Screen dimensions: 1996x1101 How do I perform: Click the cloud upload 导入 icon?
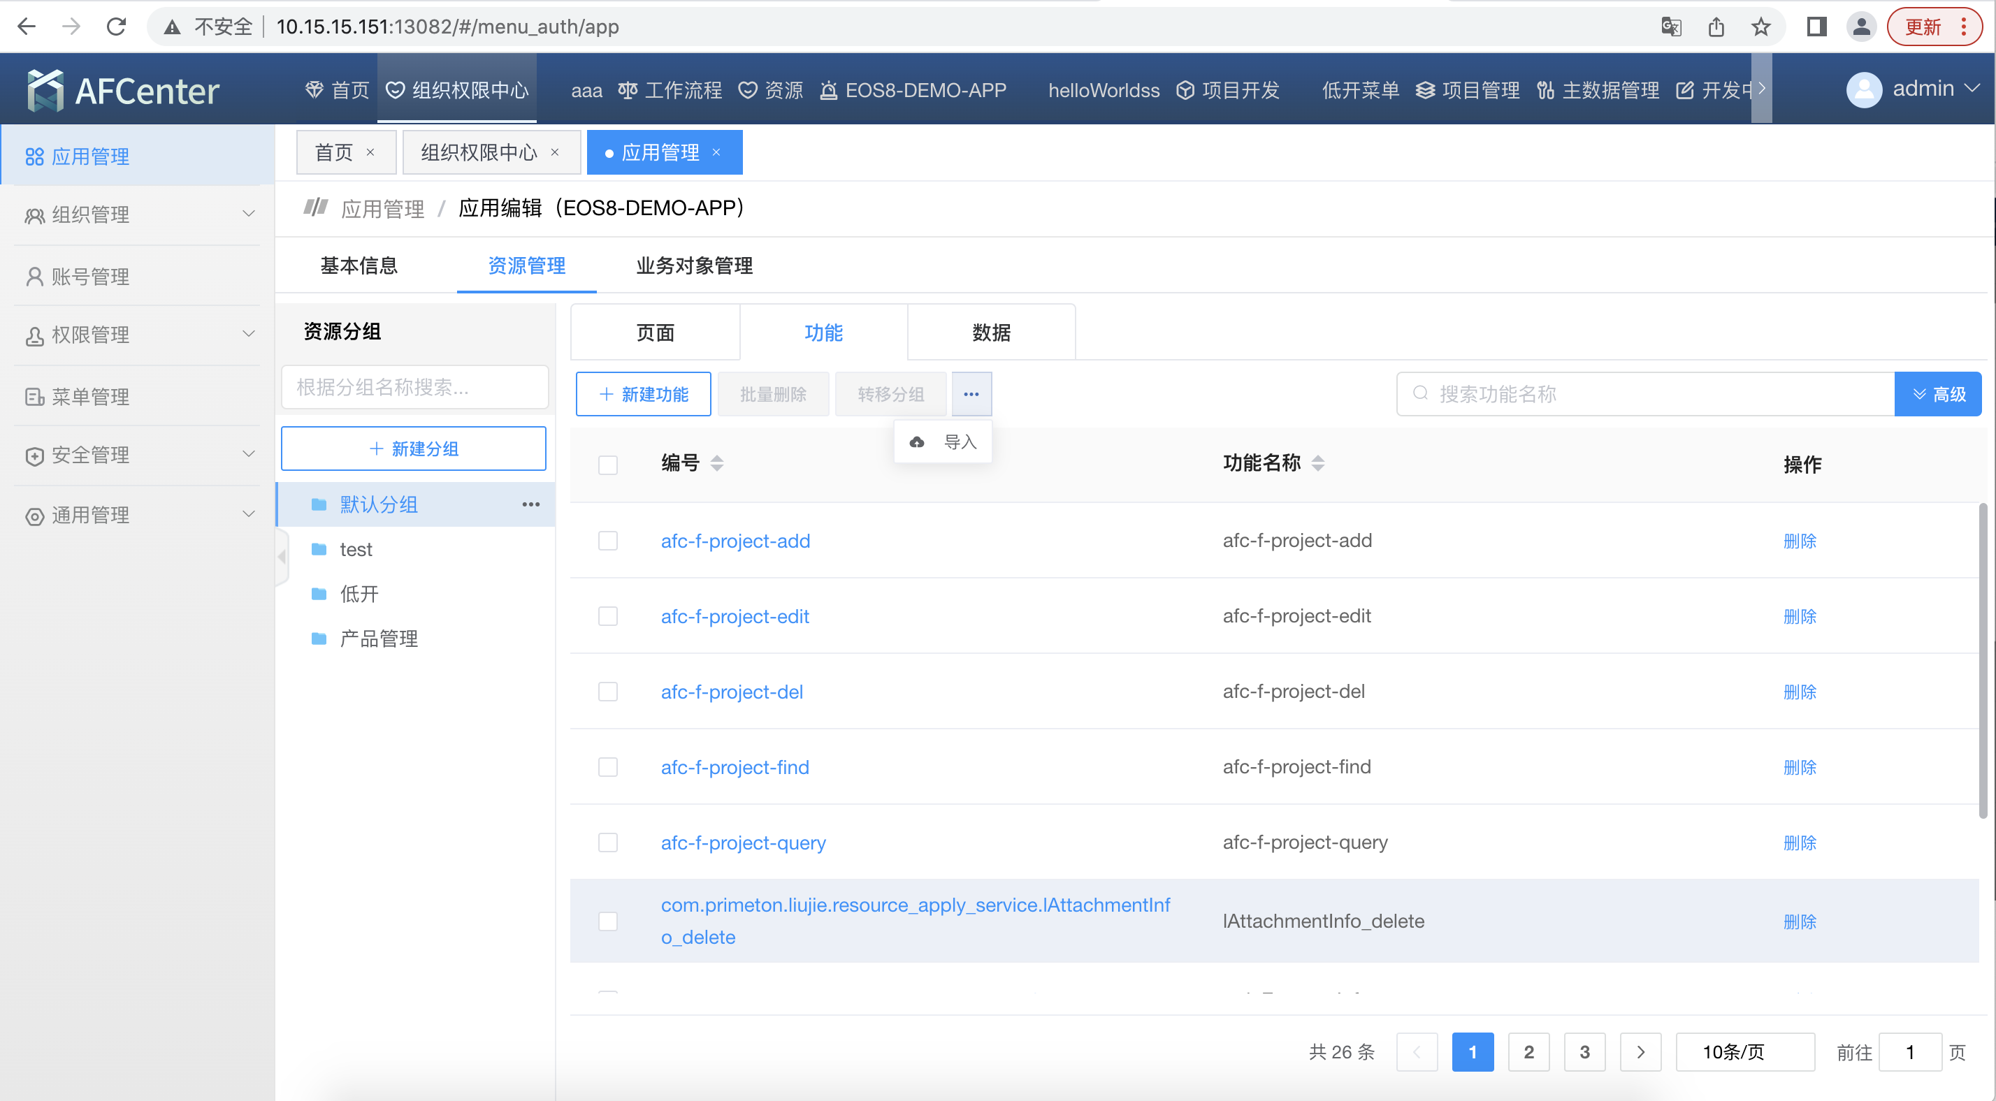click(917, 442)
